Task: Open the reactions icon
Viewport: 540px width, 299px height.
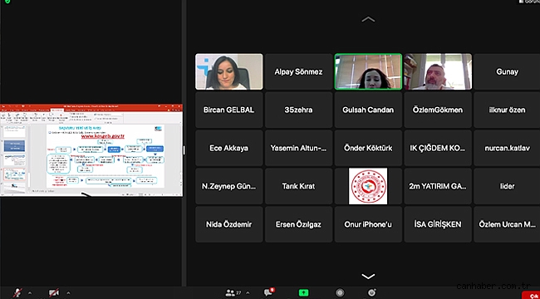Action: [x=371, y=293]
